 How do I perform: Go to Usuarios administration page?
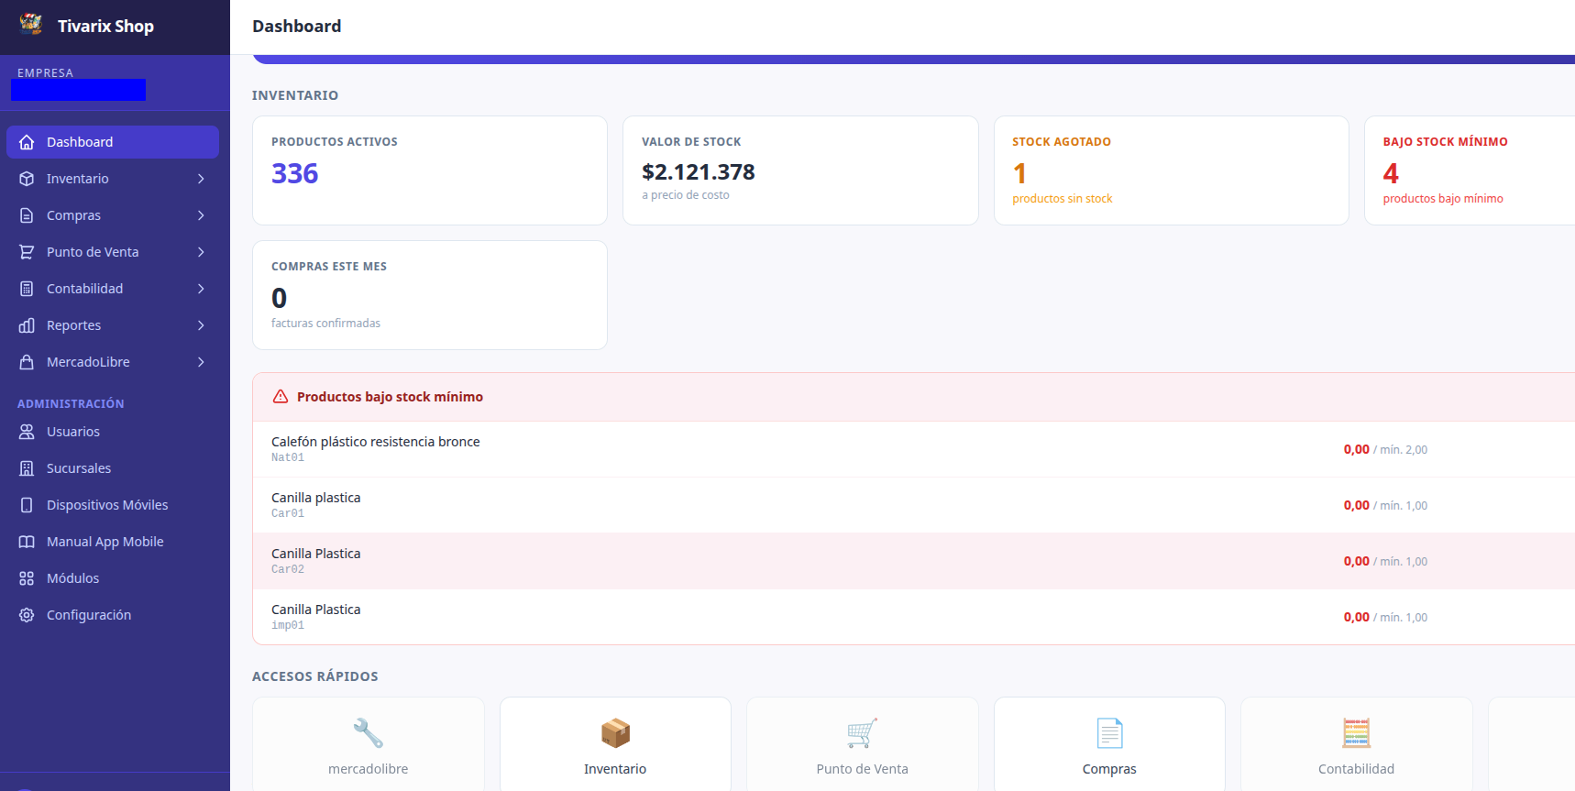(x=113, y=432)
